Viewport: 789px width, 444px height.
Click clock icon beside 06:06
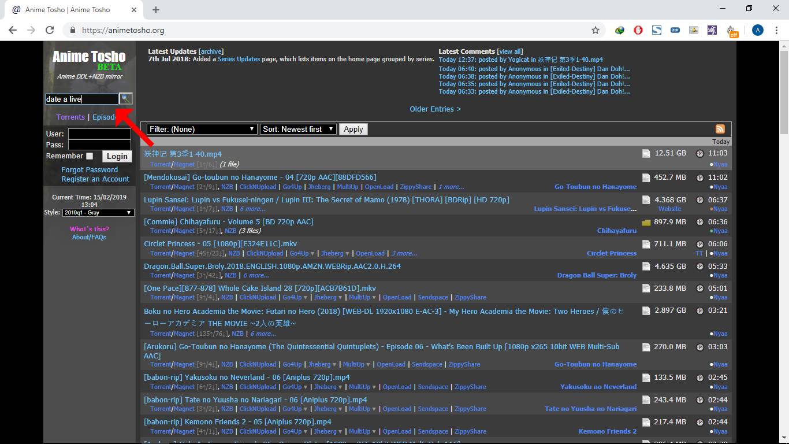(699, 244)
